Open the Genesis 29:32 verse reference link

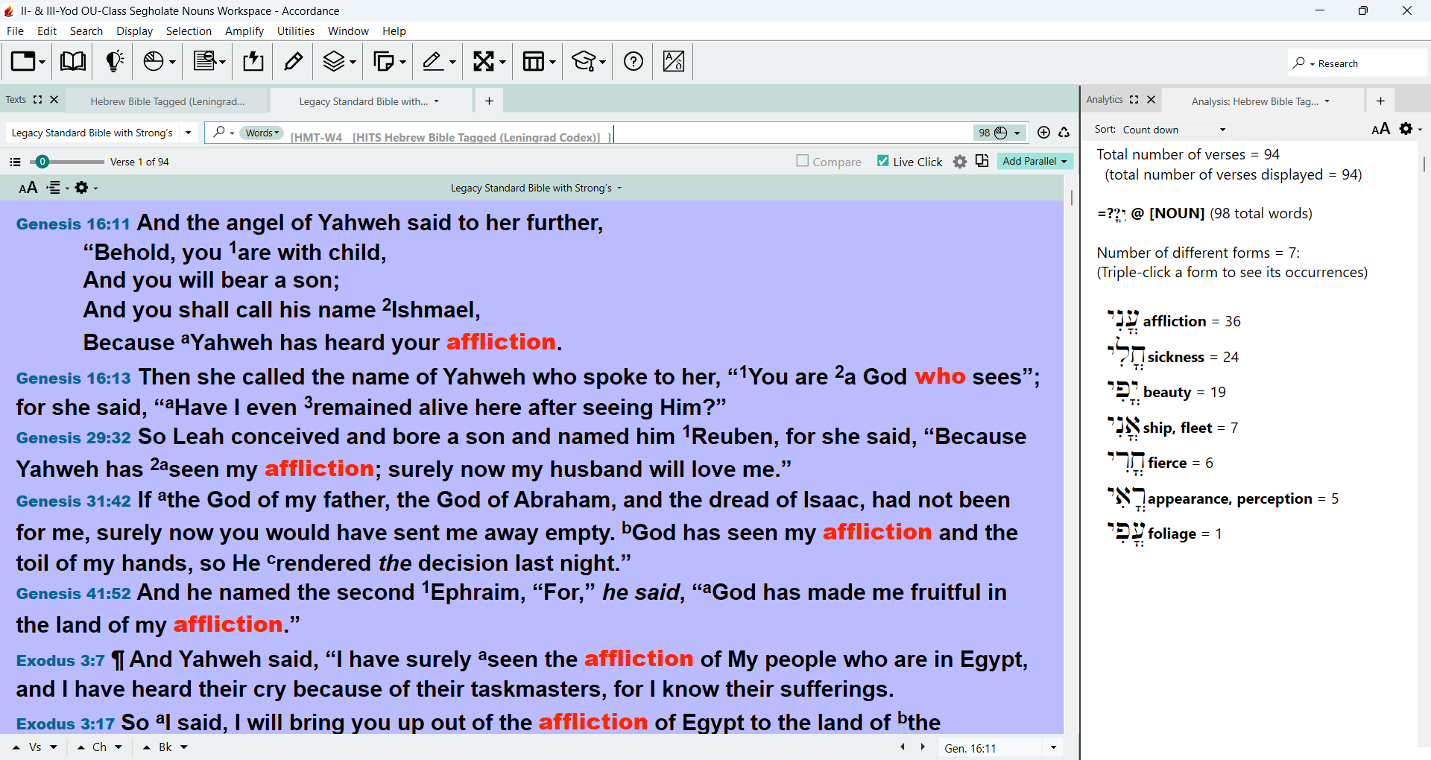click(x=73, y=437)
